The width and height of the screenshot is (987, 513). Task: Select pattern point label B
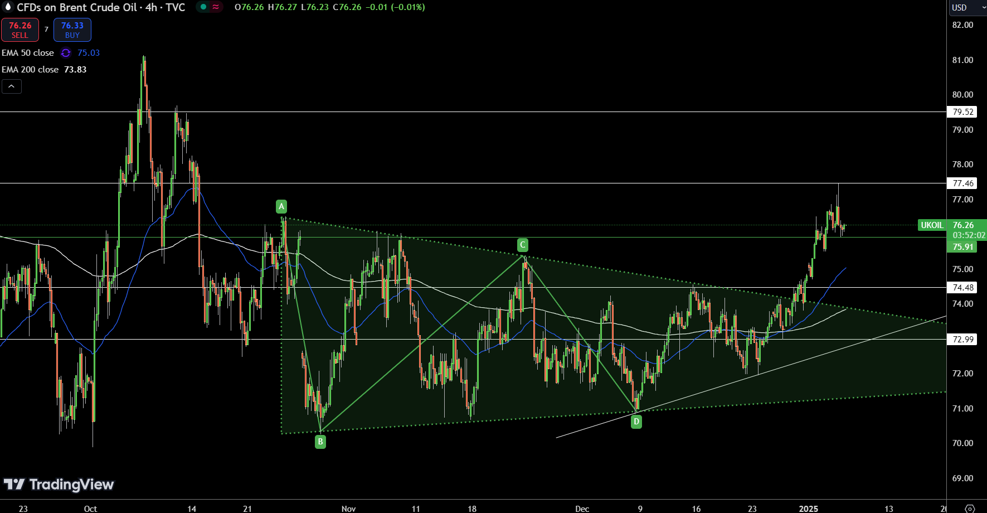320,442
